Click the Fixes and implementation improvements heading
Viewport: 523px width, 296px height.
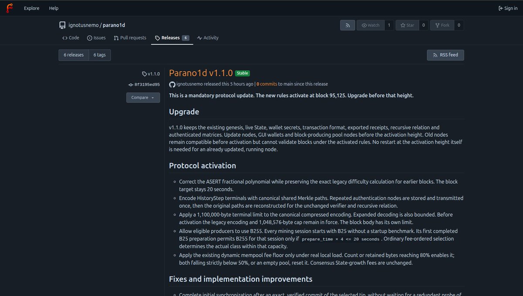pos(241,279)
